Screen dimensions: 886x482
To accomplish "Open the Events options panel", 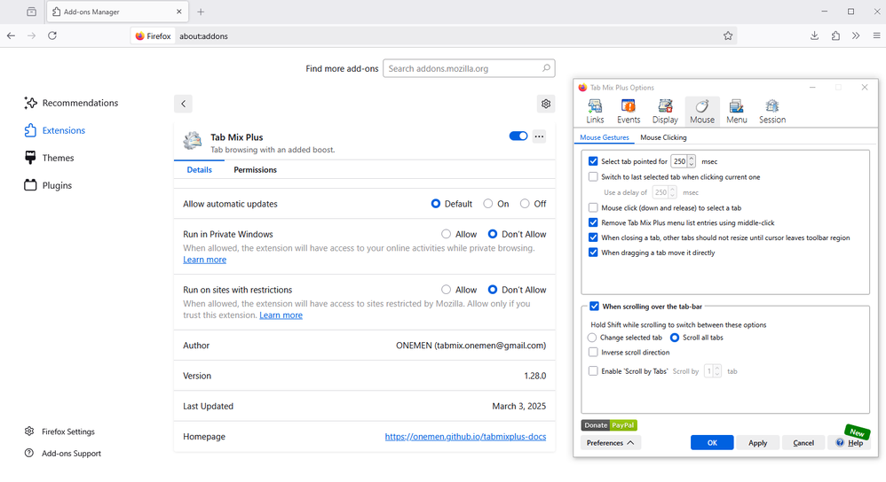I will pyautogui.click(x=629, y=112).
